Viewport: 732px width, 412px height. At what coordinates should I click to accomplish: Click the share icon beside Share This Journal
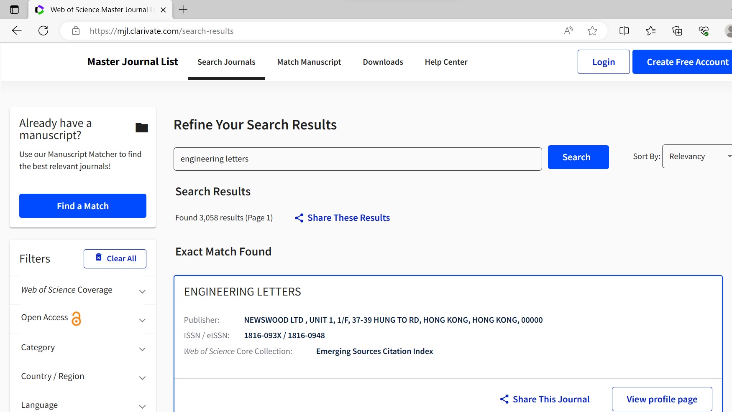[504, 399]
